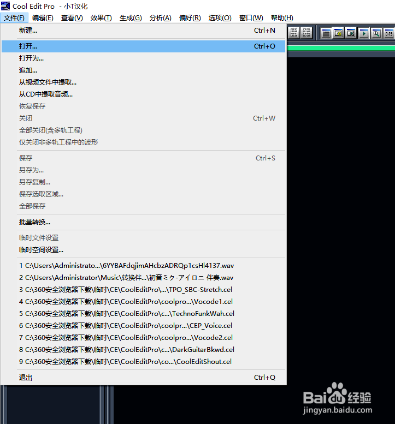The height and width of the screenshot is (424, 395).
Task: Click the 保存选取区域... menu entry
Action: 144,194
